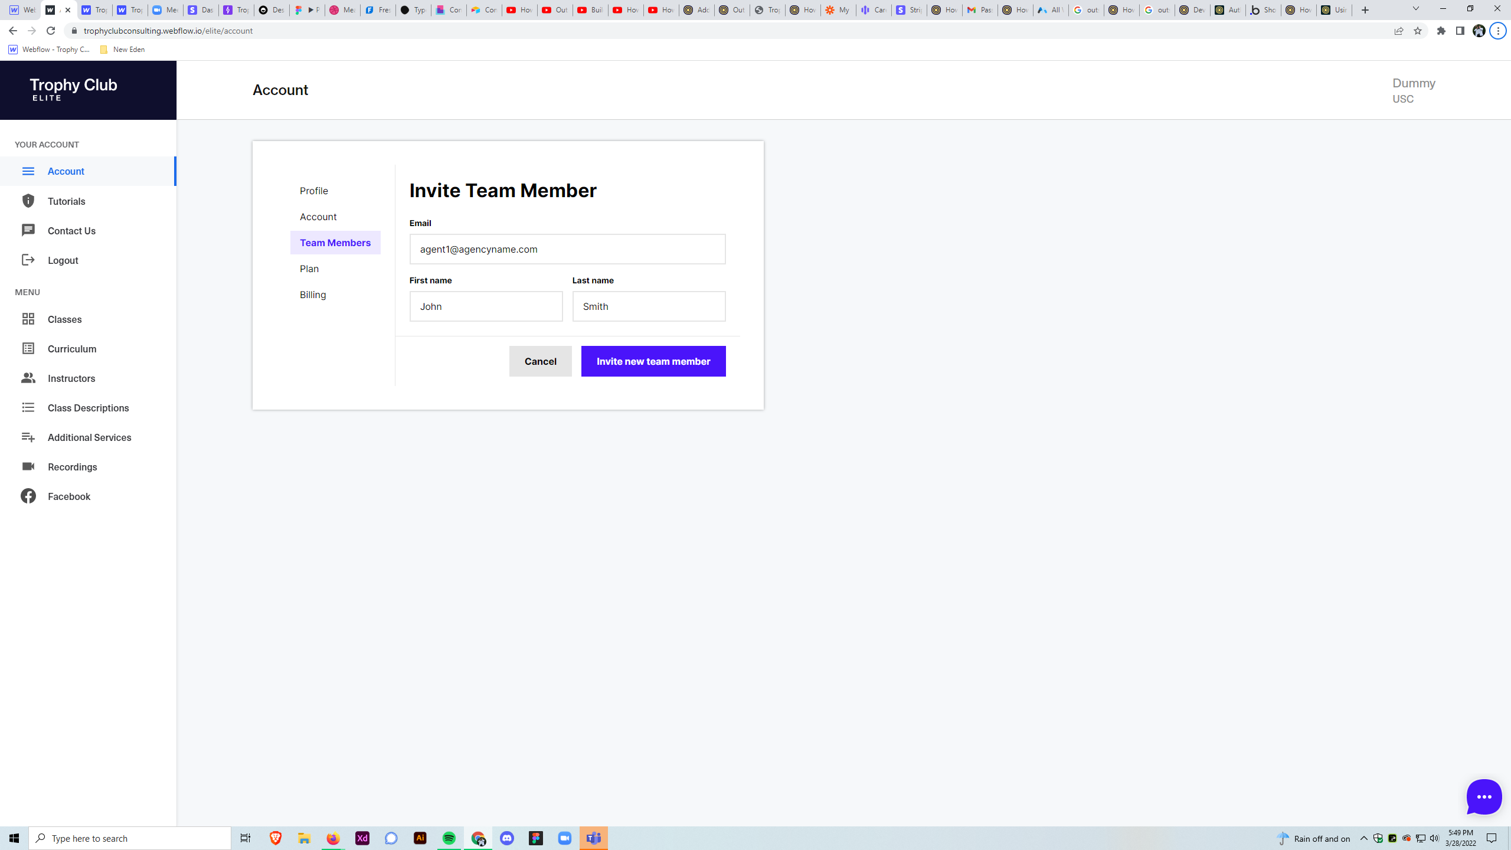Viewport: 1511px width, 850px height.
Task: Click the Recordings video camera icon
Action: pyautogui.click(x=28, y=466)
